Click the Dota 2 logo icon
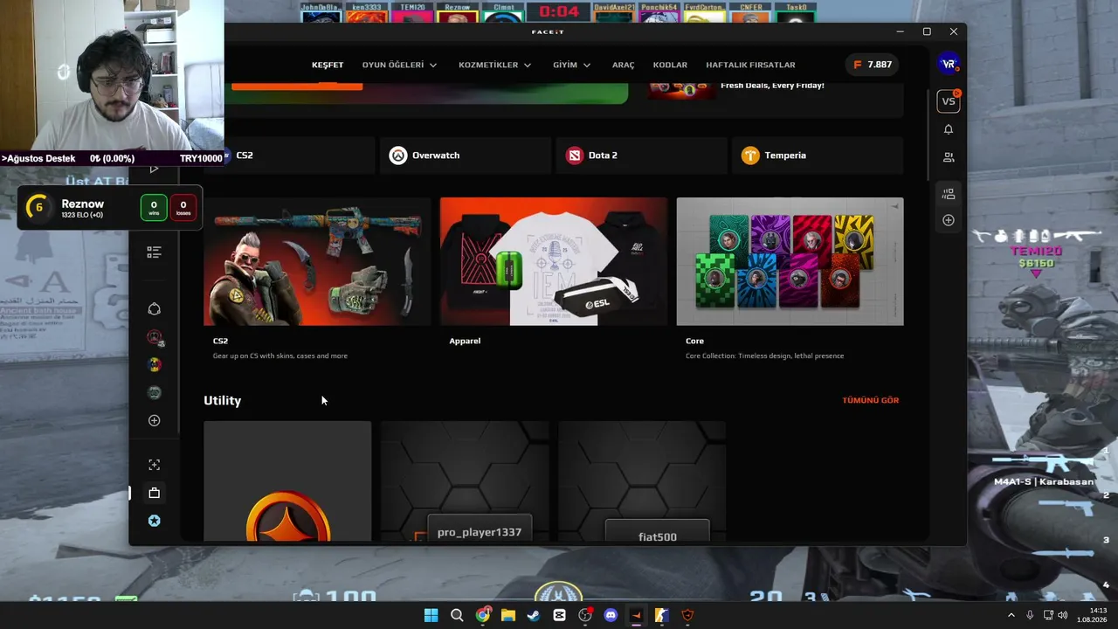The height and width of the screenshot is (629, 1118). click(x=574, y=156)
